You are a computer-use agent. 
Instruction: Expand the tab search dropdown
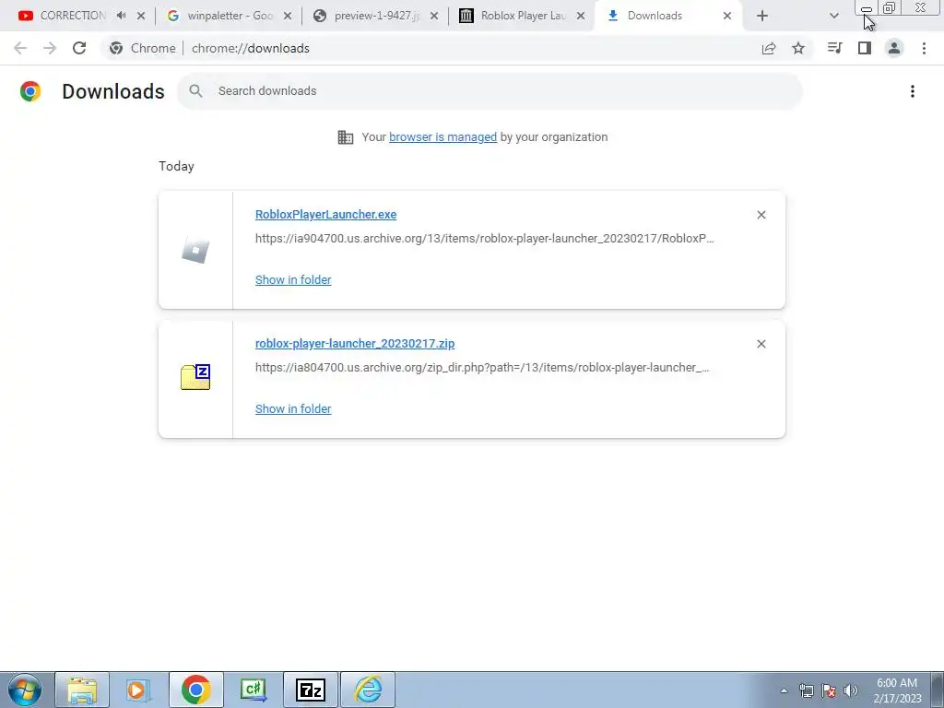833,17
